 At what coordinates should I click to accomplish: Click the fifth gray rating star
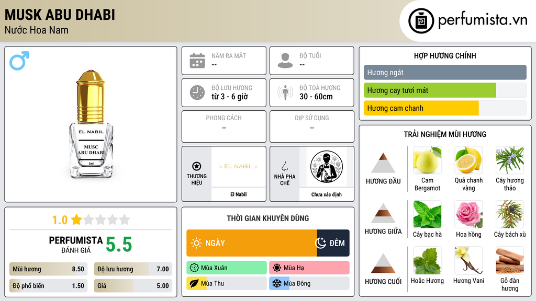pos(125,219)
